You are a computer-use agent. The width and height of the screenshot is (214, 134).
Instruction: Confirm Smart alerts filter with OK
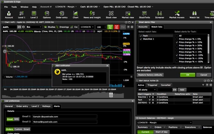[188, 75]
